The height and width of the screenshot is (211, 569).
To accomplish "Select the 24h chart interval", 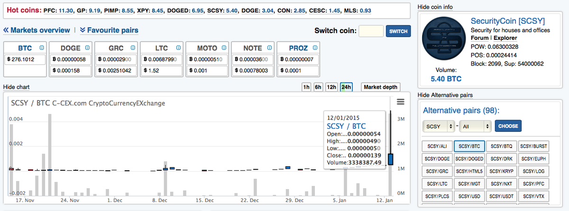I will pos(346,87).
